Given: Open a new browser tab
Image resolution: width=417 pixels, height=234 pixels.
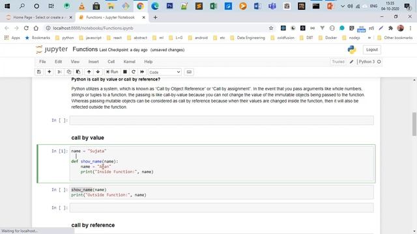Looking at the screenshot, I should pyautogui.click(x=155, y=18).
